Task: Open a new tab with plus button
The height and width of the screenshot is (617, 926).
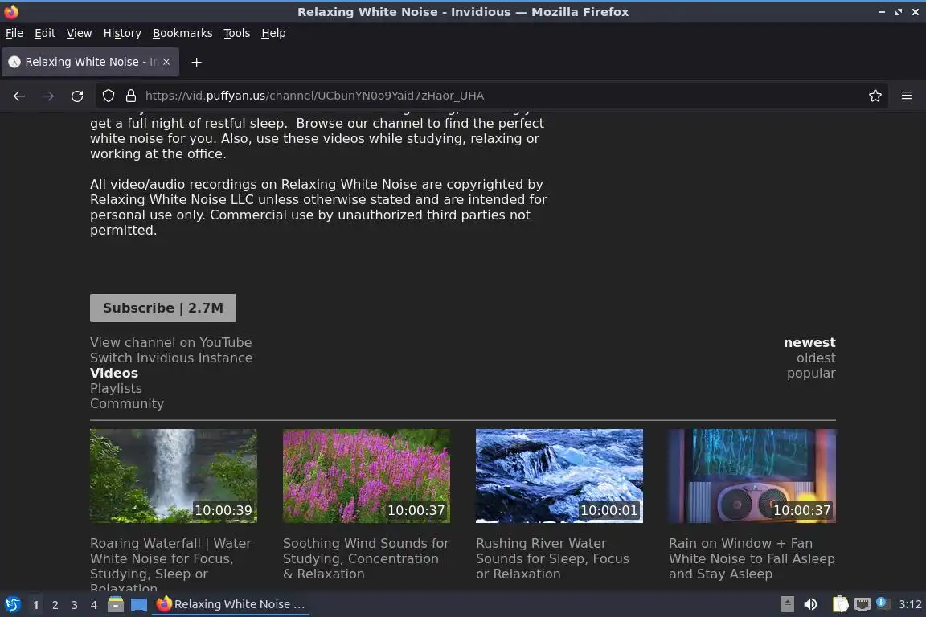Action: [197, 62]
